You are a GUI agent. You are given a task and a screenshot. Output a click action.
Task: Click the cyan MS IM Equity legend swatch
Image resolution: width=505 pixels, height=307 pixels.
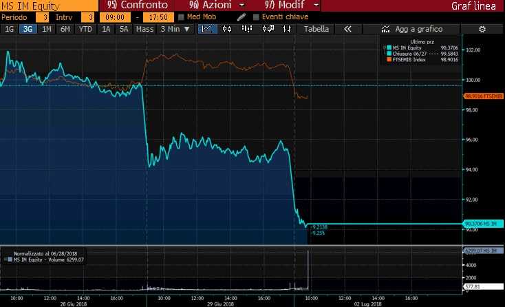(x=389, y=47)
